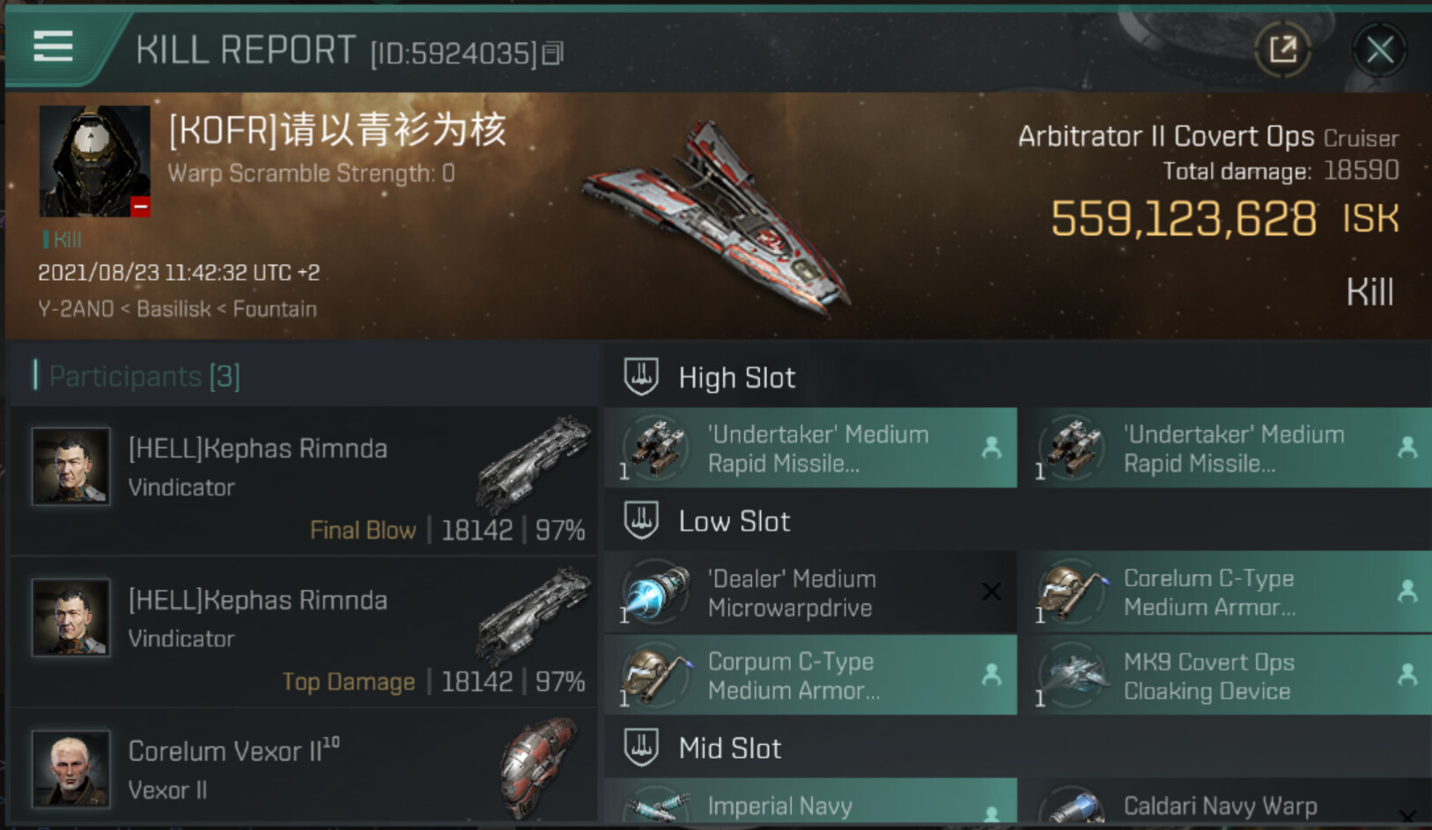Open Final Blow Kephas Rimnda portrait
1432x830 pixels.
coord(71,466)
